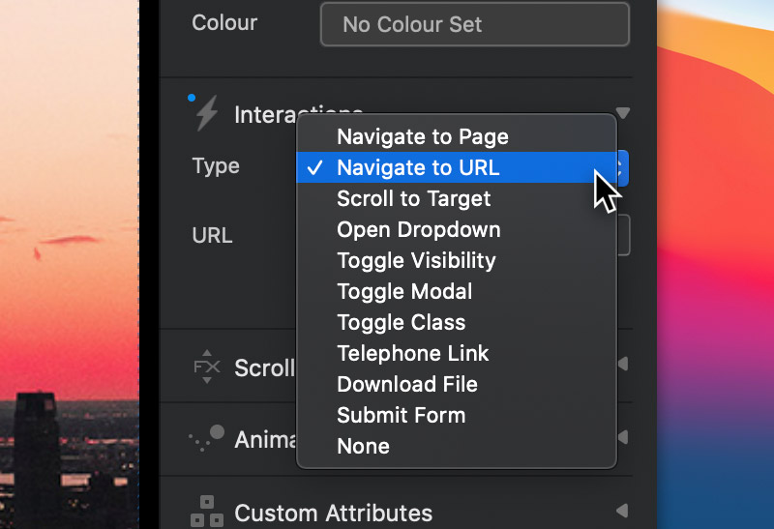Choose Navigate to Page from the menu
This screenshot has width=774, height=529.
(x=456, y=136)
